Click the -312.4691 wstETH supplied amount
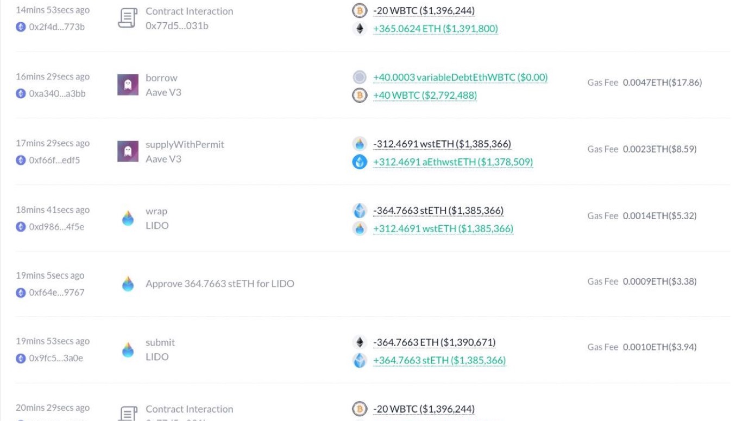The image size is (749, 421). [x=442, y=144]
